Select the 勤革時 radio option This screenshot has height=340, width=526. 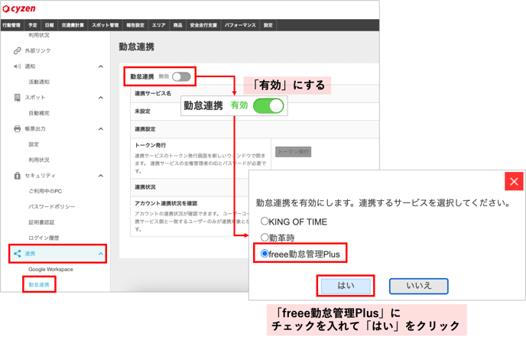pos(265,238)
